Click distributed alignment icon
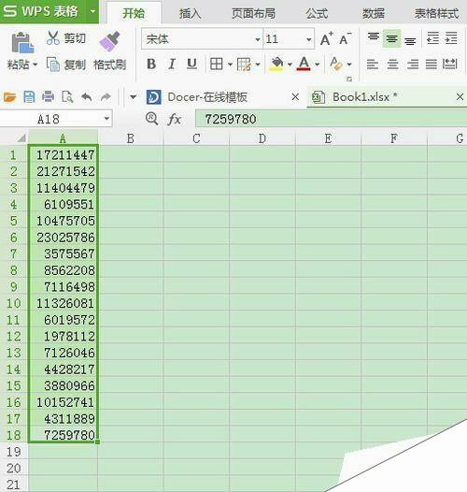The width and height of the screenshot is (467, 492). (450, 64)
